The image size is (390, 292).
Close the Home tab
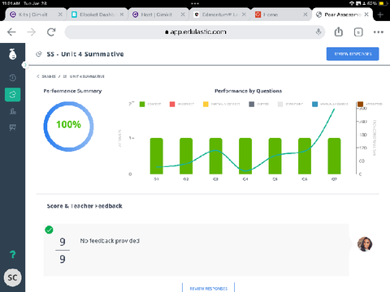(x=305, y=15)
